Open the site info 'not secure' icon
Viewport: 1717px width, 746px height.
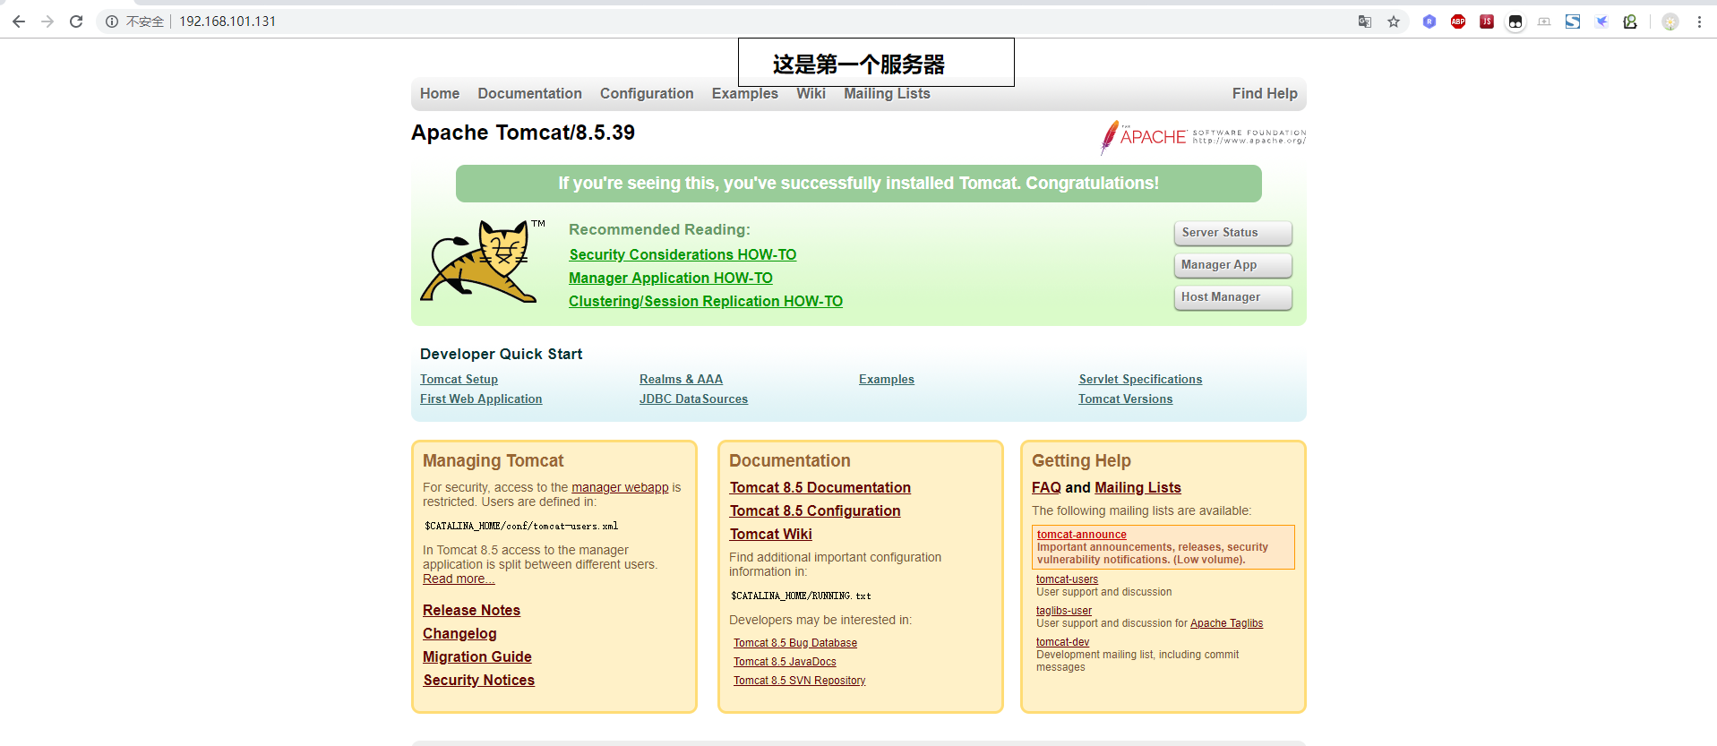112,21
